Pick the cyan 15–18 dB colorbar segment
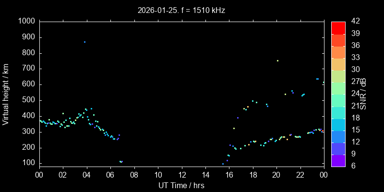This screenshot has height=192, width=384. tap(338, 124)
